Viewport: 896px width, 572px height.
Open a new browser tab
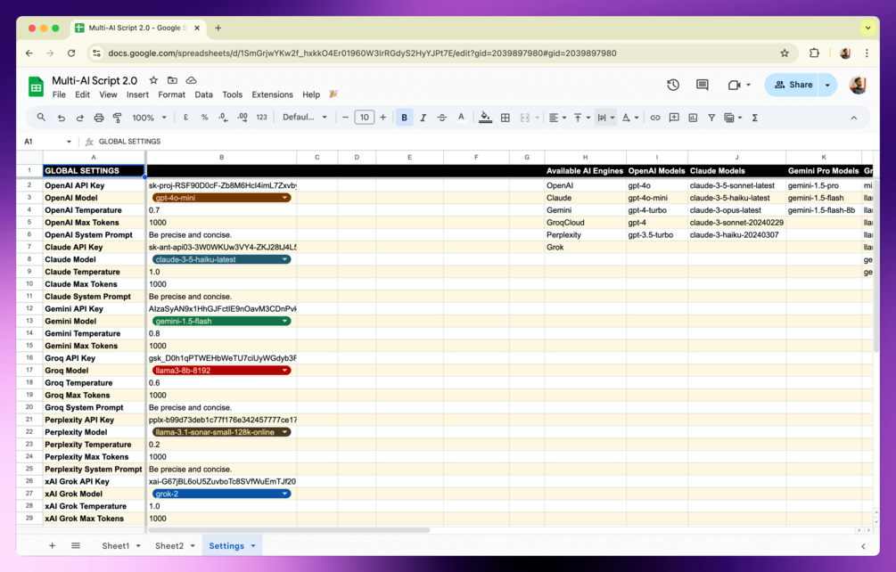[x=218, y=28]
